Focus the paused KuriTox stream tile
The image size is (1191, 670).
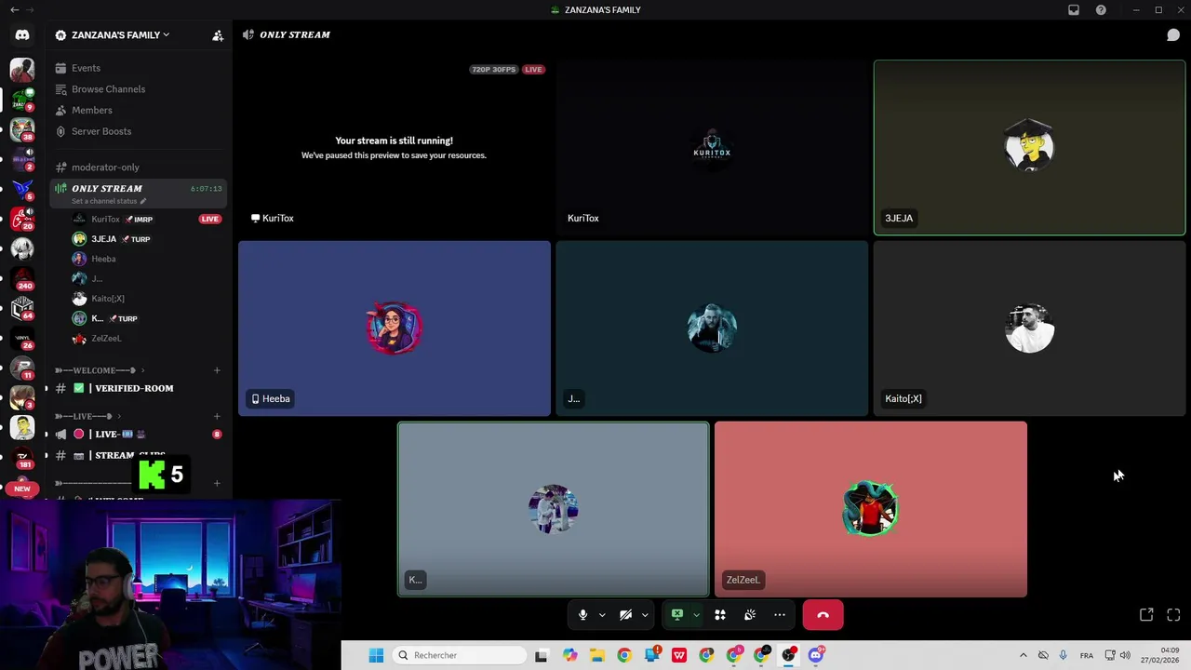click(395, 147)
